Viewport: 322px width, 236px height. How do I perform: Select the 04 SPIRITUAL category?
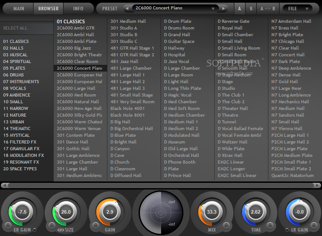(17, 62)
